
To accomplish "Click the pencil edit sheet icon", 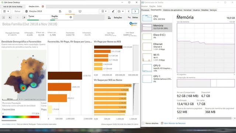I will click(x=113, y=11).
